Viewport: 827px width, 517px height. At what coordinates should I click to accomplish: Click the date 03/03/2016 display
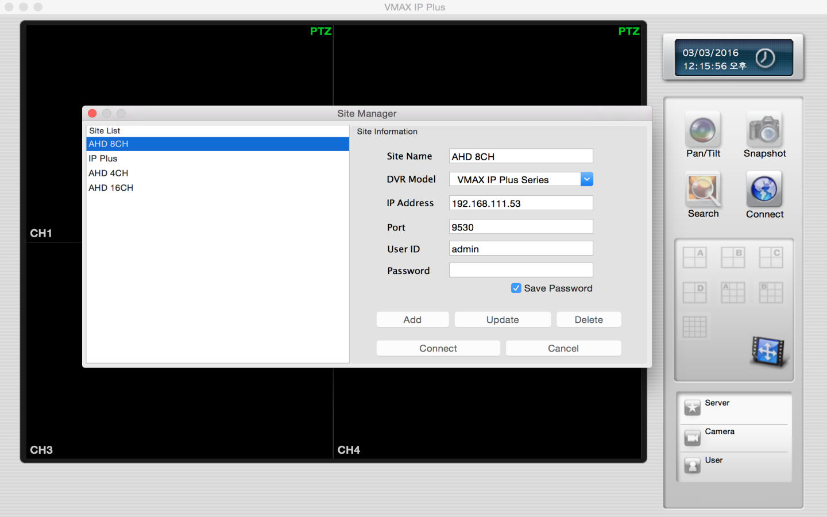(710, 52)
